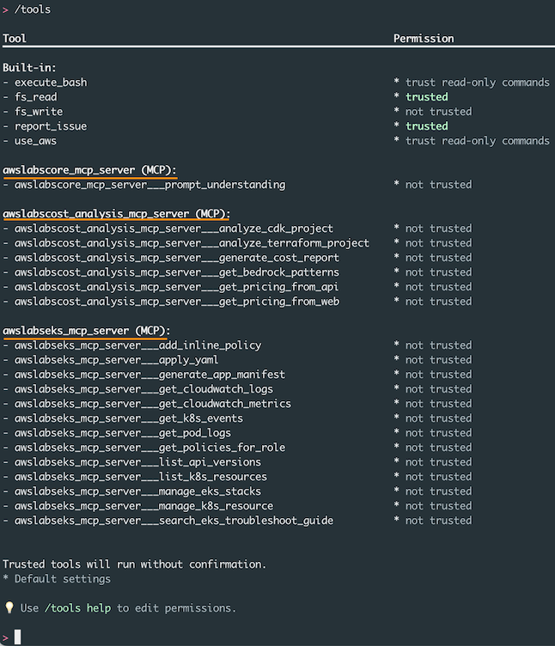
Task: Select the list_api_versions tool entry
Action: (x=138, y=462)
